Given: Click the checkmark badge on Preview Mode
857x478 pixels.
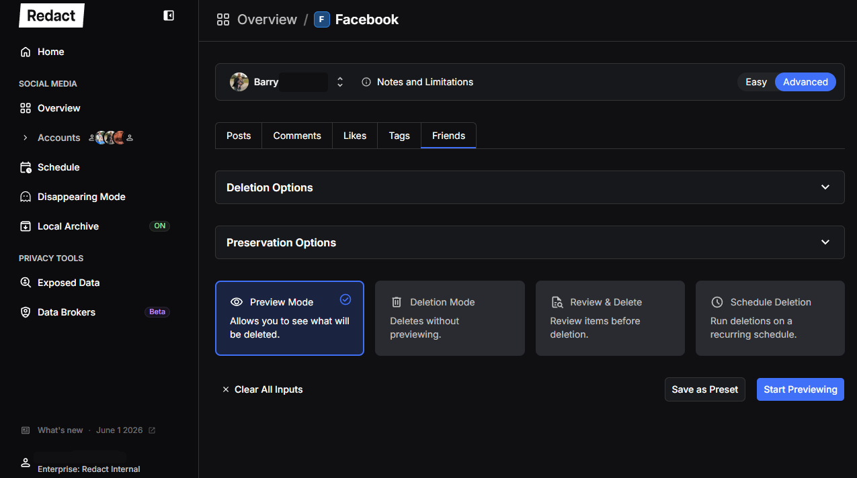Looking at the screenshot, I should 345,299.
